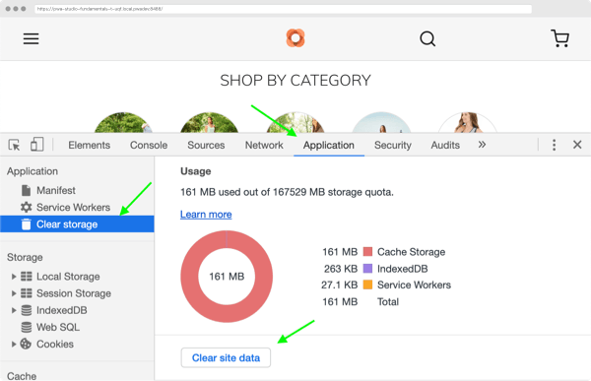This screenshot has height=381, width=591.
Task: Switch to the Network tab
Action: pos(264,145)
